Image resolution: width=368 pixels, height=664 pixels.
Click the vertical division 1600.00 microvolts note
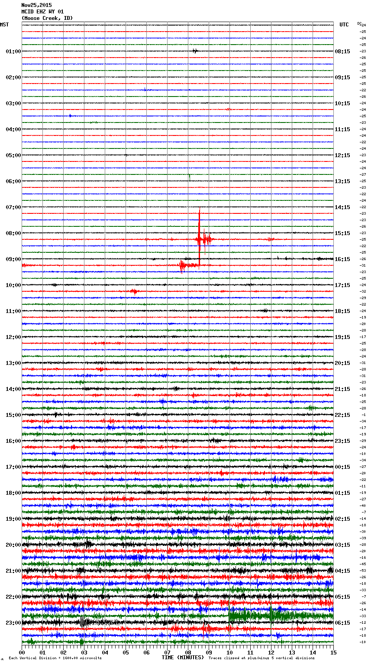pos(55,658)
